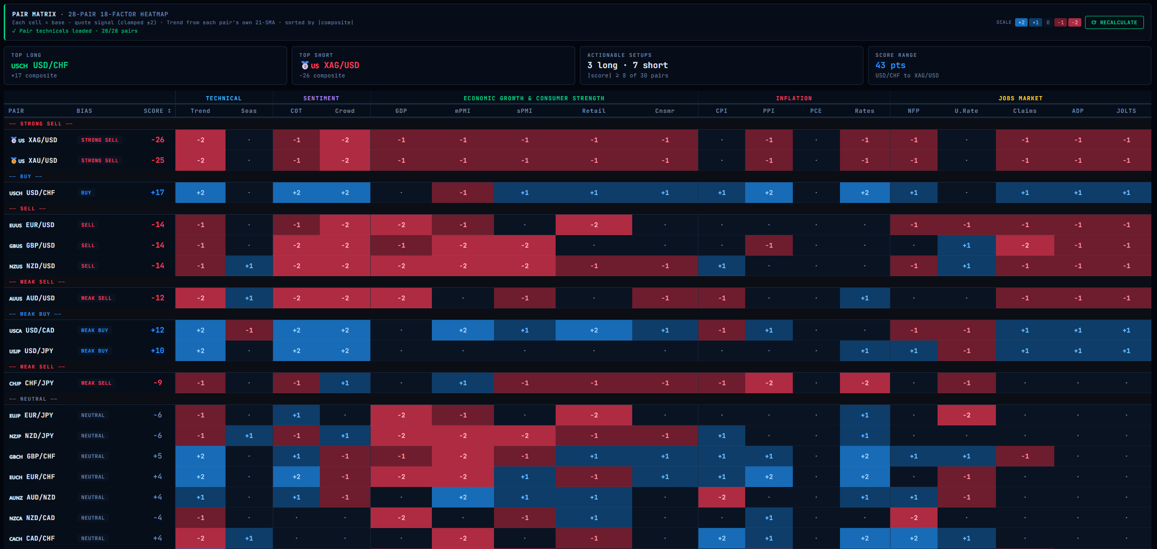Screen dimensions: 1157x549
Task: Click the COT column header
Action: pyautogui.click(x=296, y=111)
